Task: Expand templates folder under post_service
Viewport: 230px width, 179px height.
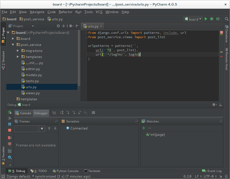Action: coord(18,57)
